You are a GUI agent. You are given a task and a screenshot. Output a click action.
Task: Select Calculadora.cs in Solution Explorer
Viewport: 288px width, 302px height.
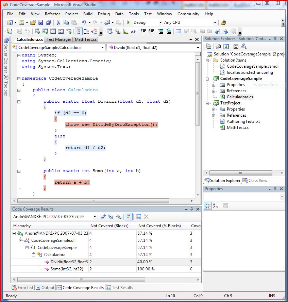pos(240,97)
